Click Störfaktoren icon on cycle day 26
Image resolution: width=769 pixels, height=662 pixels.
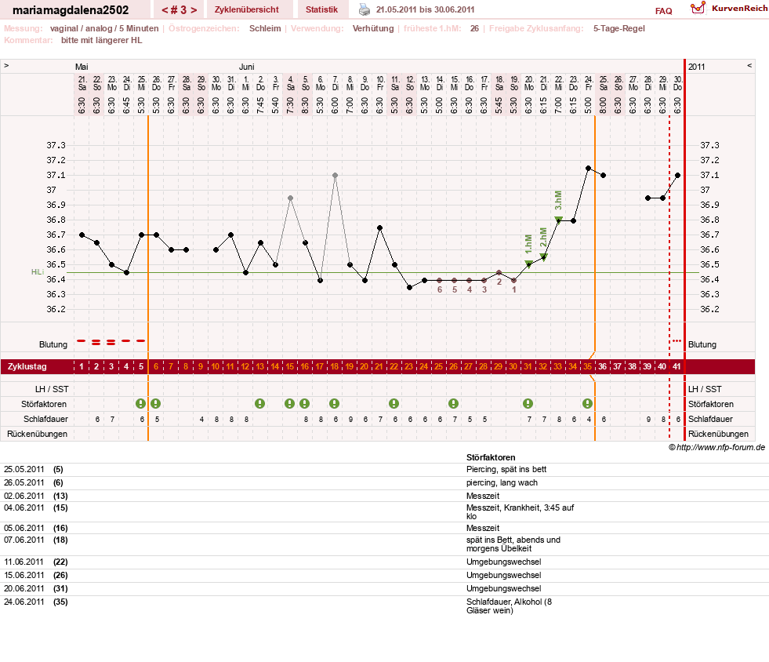pyautogui.click(x=454, y=404)
